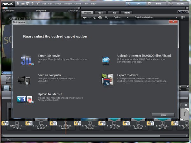This screenshot has height=143, width=191.
Task: Select the Save on computer monitor icon
Action: [x=25, y=79]
